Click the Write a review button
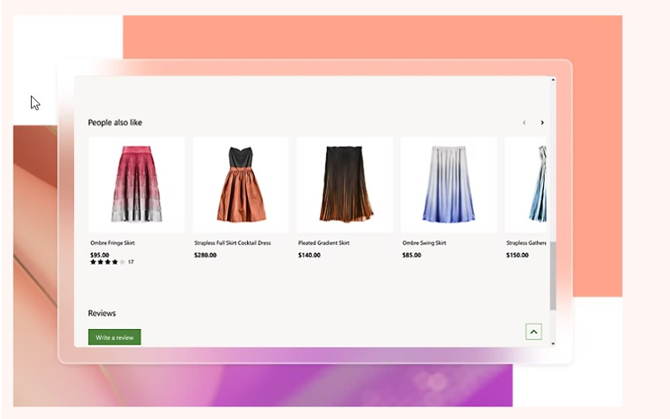 point(114,337)
